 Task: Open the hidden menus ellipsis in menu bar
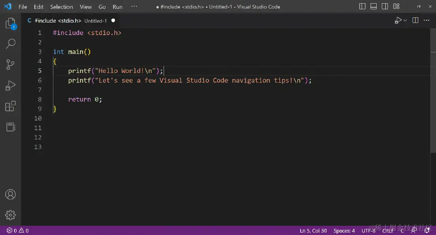[x=134, y=6]
